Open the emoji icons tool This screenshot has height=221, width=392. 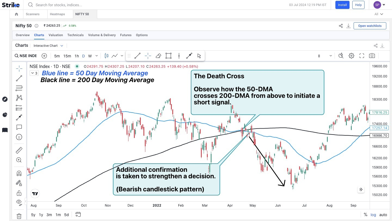click(x=19, y=137)
